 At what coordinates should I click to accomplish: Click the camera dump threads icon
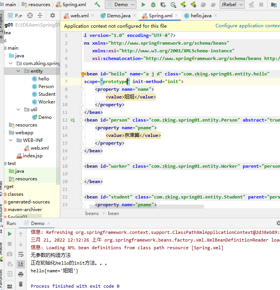click(x=10, y=254)
